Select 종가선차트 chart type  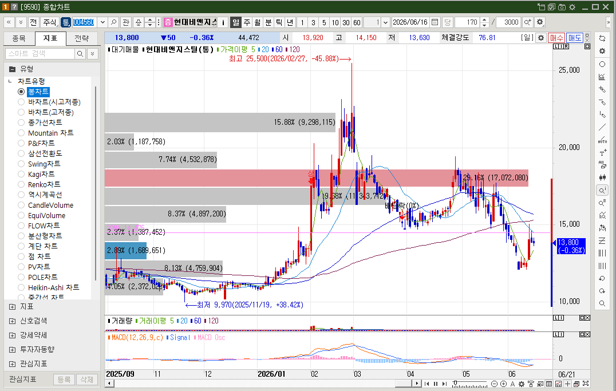[x=21, y=123]
